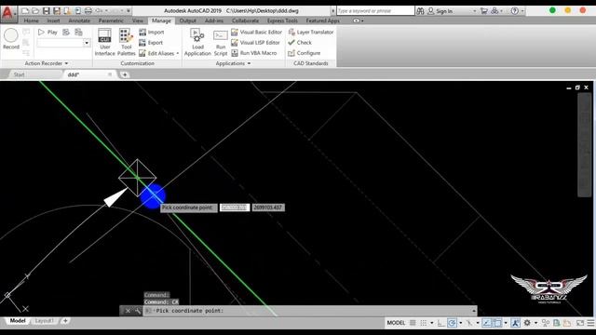Click the Export customization button
Image resolution: width=596 pixels, height=335 pixels.
pyautogui.click(x=151, y=43)
